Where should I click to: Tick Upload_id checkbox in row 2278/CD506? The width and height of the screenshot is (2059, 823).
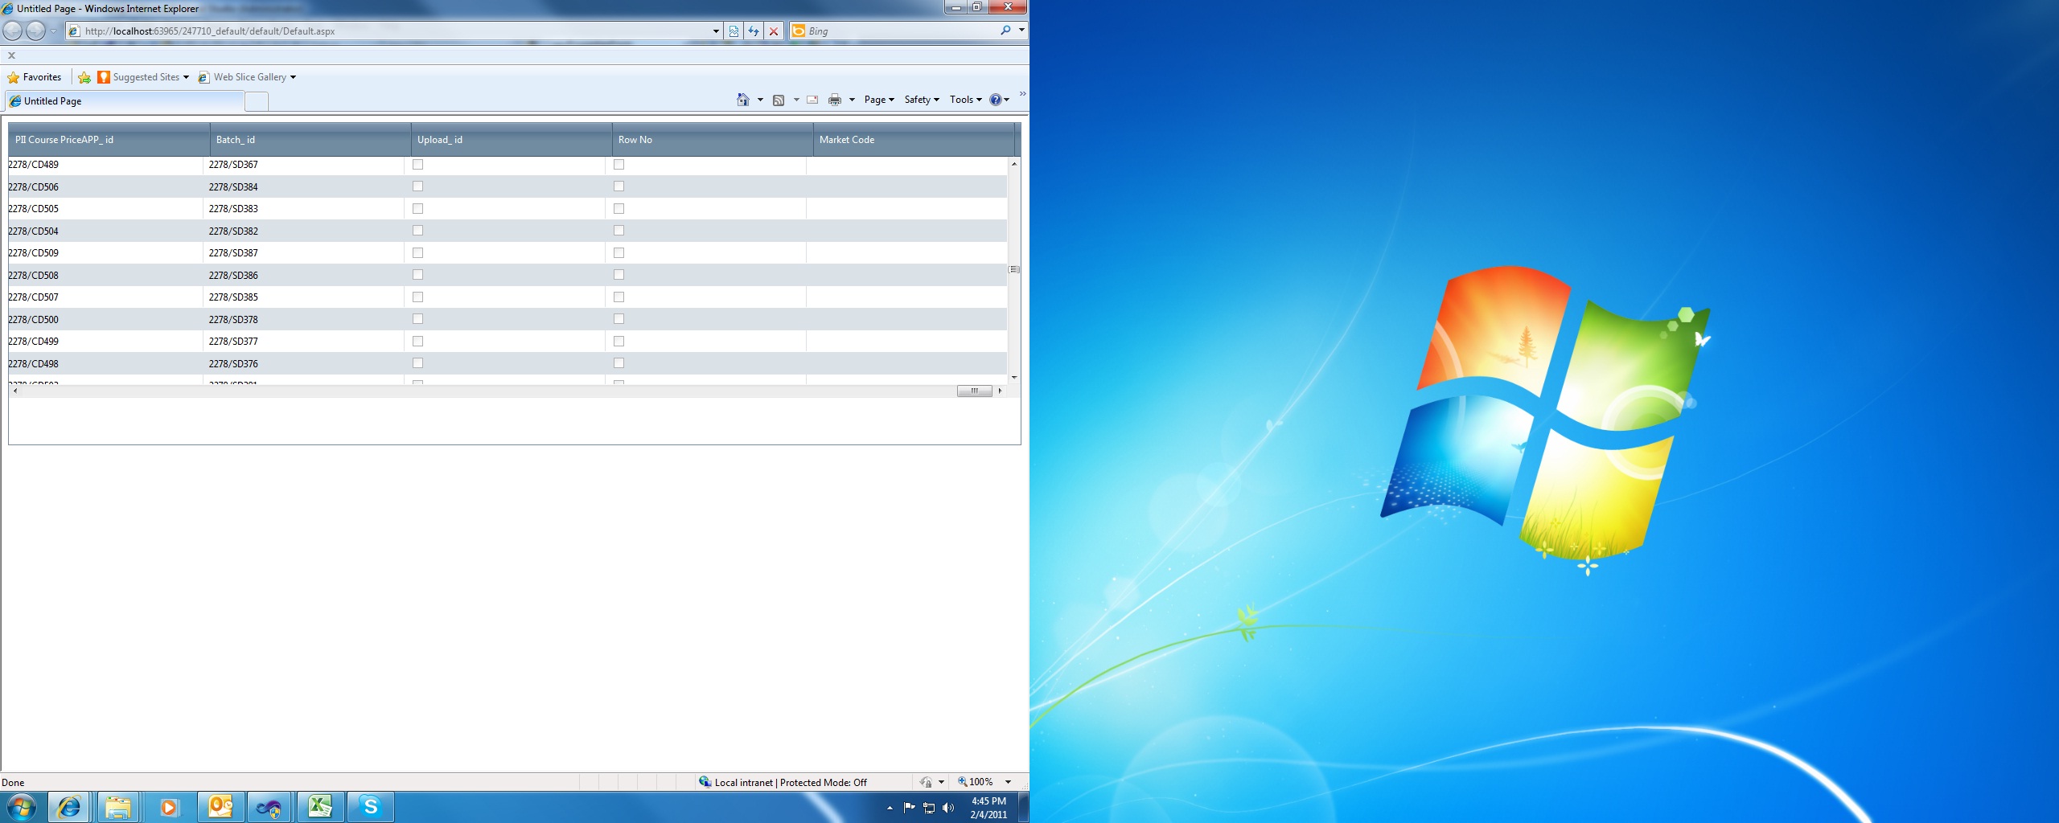point(417,186)
